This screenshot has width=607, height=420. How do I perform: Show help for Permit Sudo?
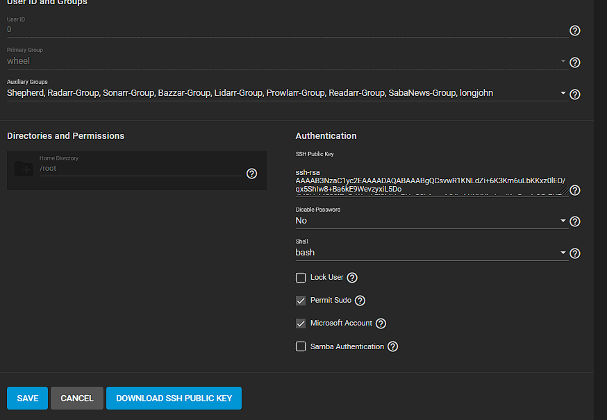(360, 301)
